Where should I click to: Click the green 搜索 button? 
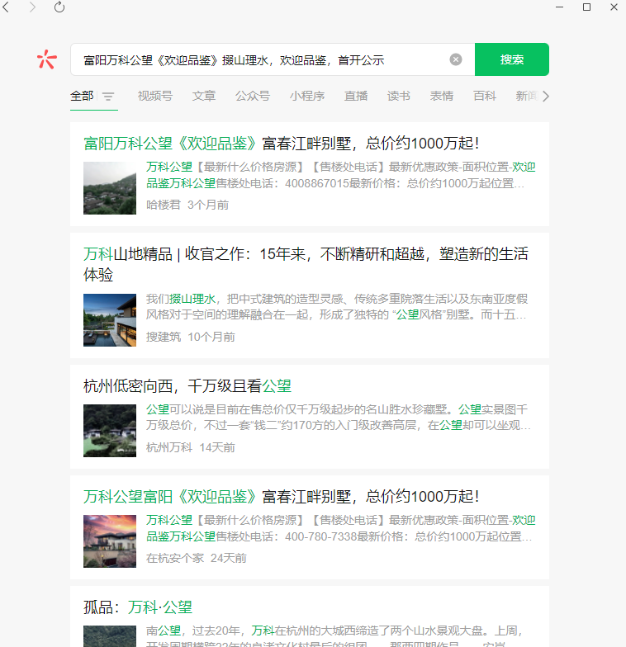pos(512,59)
